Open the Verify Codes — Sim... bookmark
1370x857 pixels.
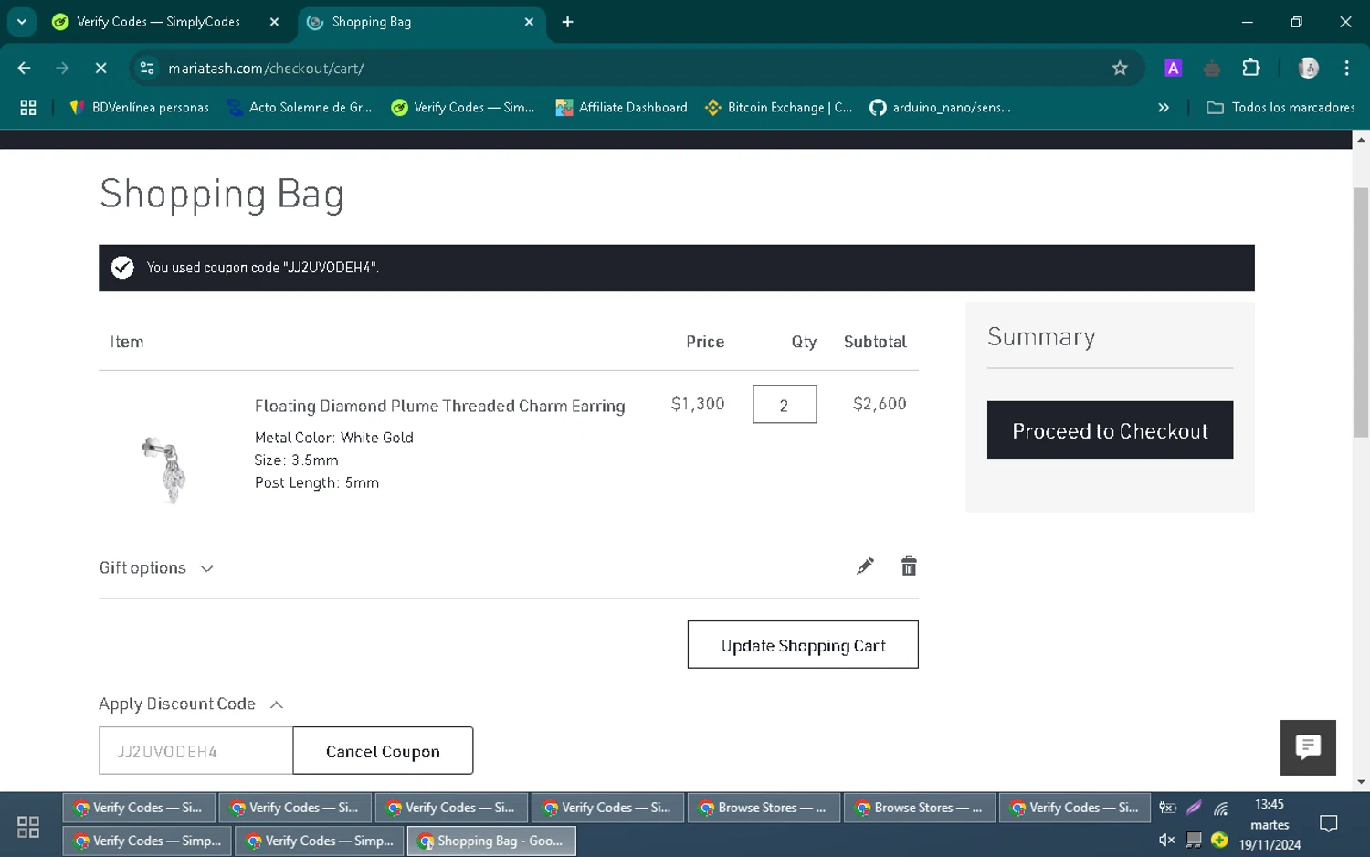463,108
